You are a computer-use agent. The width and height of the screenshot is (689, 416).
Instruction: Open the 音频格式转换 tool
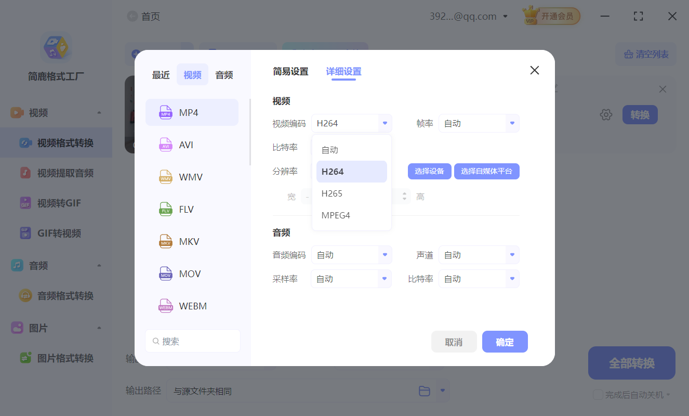pos(56,295)
